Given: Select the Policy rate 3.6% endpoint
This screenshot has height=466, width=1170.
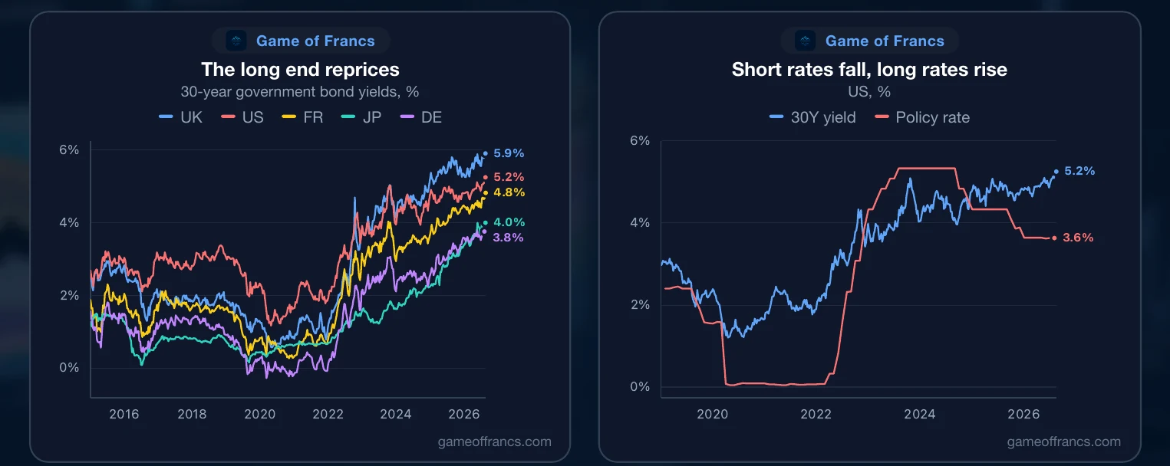Looking at the screenshot, I should click(1078, 238).
